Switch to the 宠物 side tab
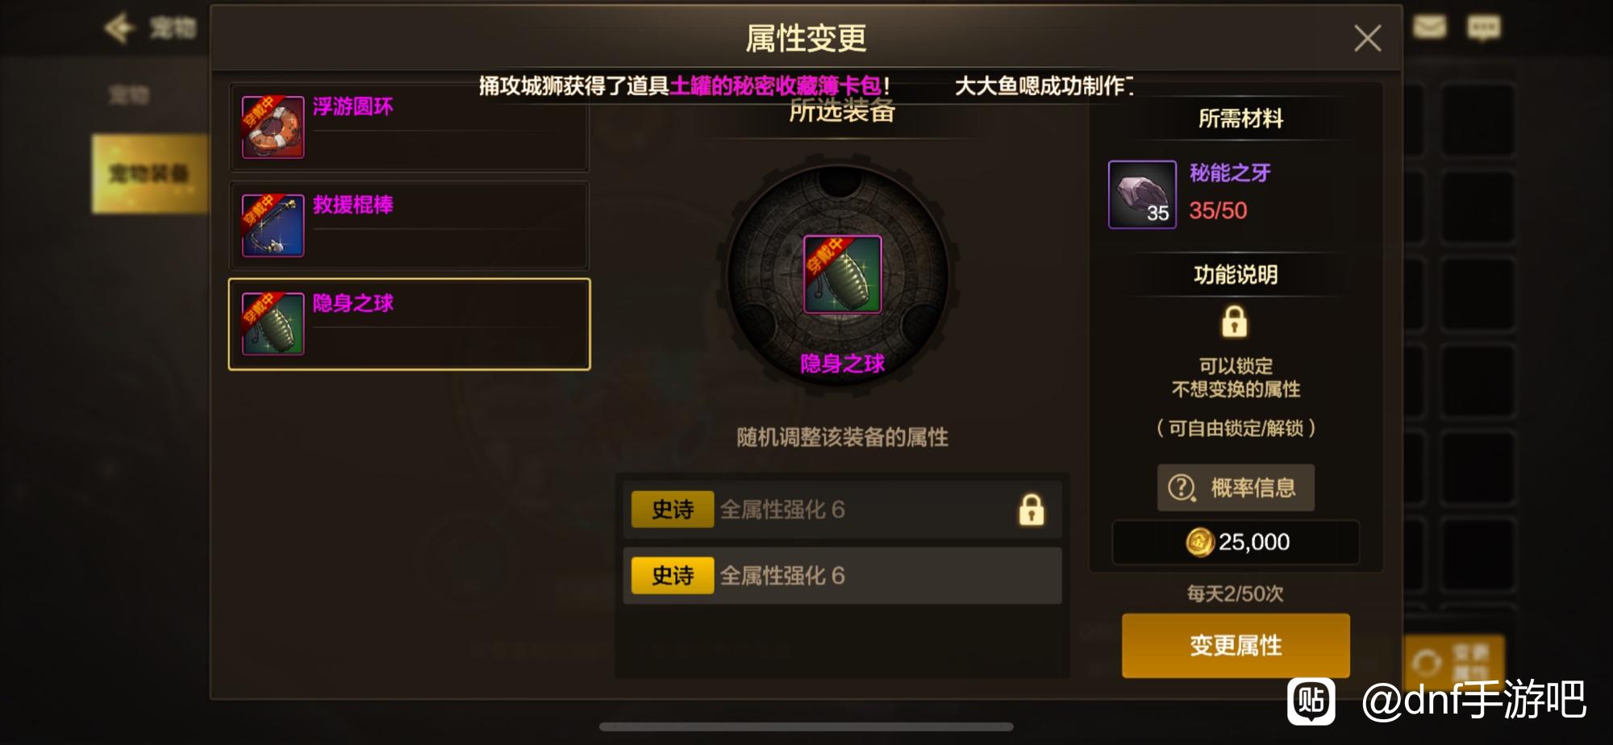 pyautogui.click(x=130, y=95)
